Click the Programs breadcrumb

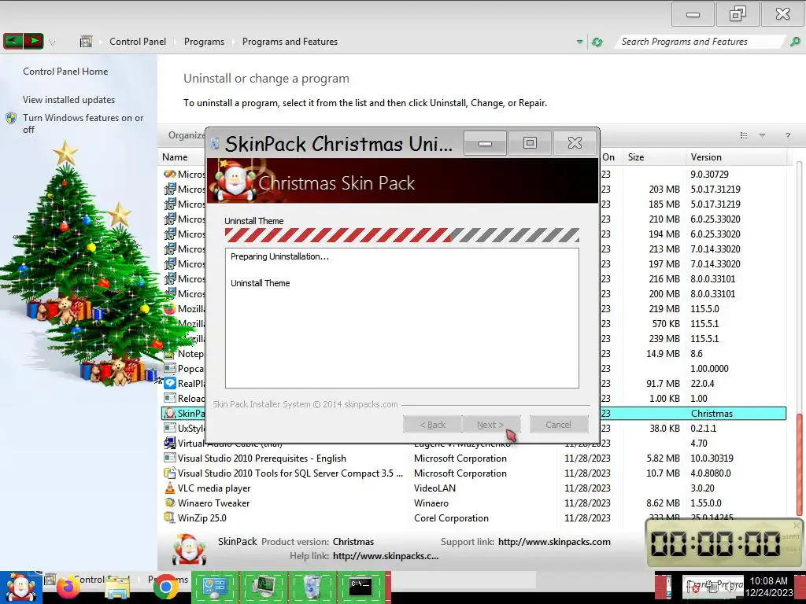(x=204, y=42)
